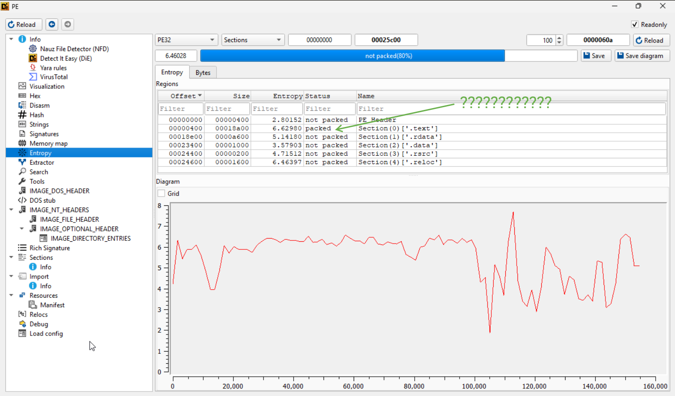Viewport: 675px width, 396px height.
Task: Click the back arrow navigation icon
Action: [x=52, y=24]
